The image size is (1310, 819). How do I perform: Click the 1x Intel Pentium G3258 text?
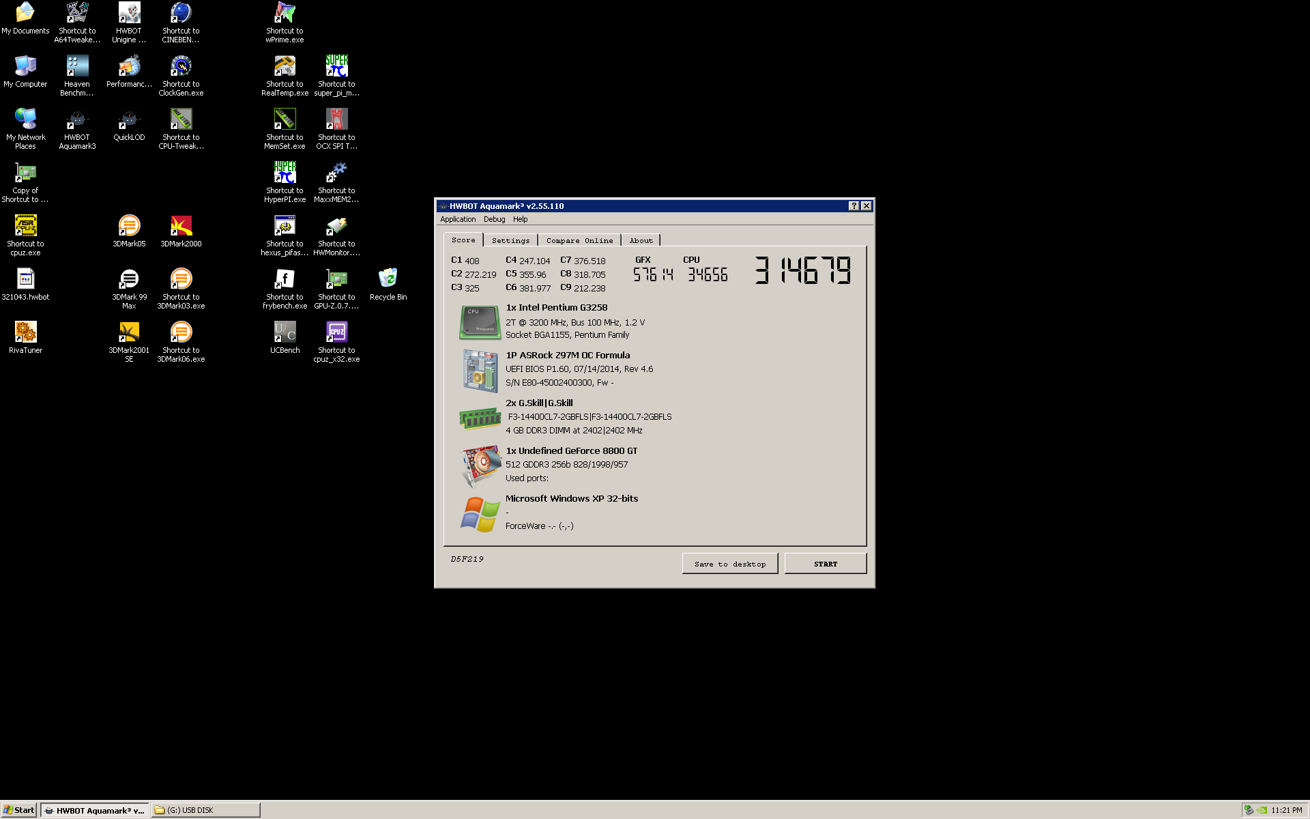pos(556,308)
